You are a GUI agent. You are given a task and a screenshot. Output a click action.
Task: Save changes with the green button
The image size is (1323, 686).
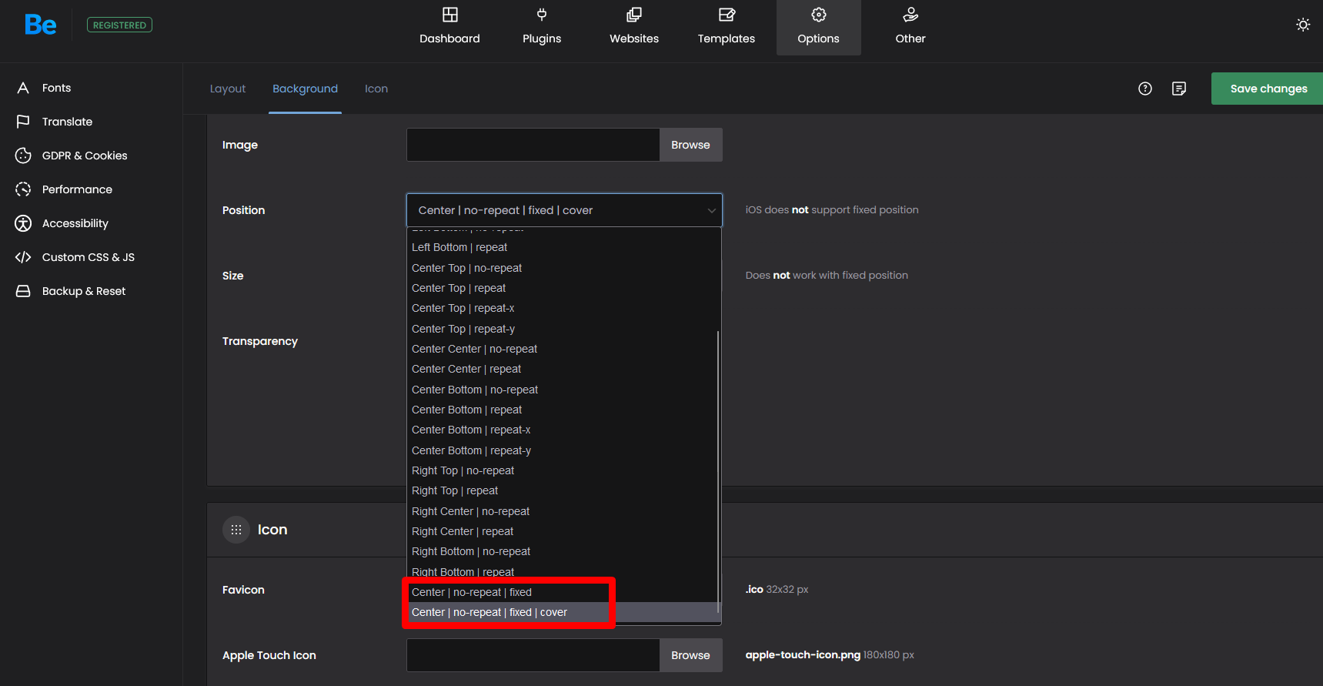pos(1267,89)
